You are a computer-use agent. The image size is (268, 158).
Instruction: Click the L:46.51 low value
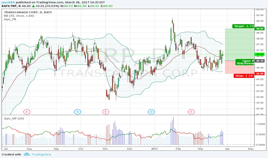(94, 6)
